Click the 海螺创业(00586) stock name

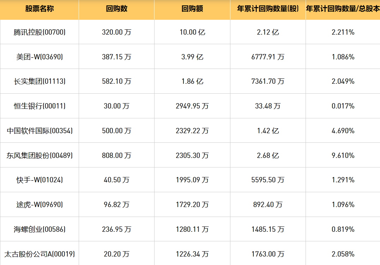(x=40, y=229)
